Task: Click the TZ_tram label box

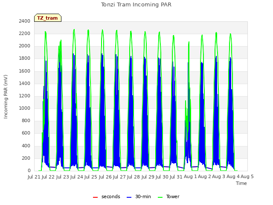Action: click(x=48, y=18)
